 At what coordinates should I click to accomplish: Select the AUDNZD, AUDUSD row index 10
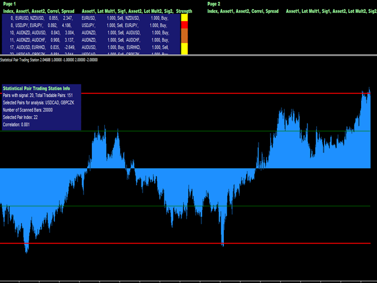pos(41,33)
